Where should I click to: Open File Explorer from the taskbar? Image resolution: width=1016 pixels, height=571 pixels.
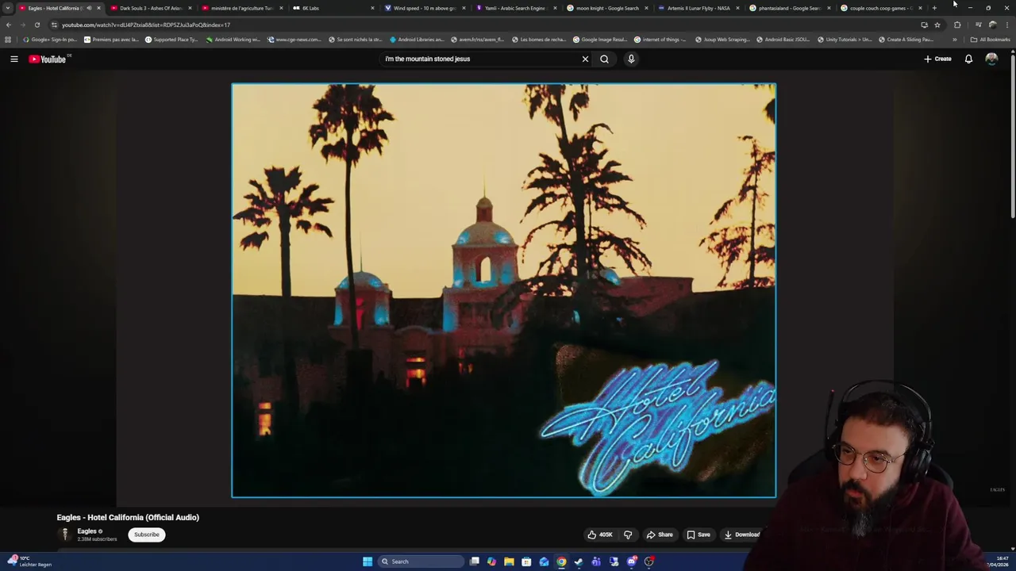pos(509,561)
